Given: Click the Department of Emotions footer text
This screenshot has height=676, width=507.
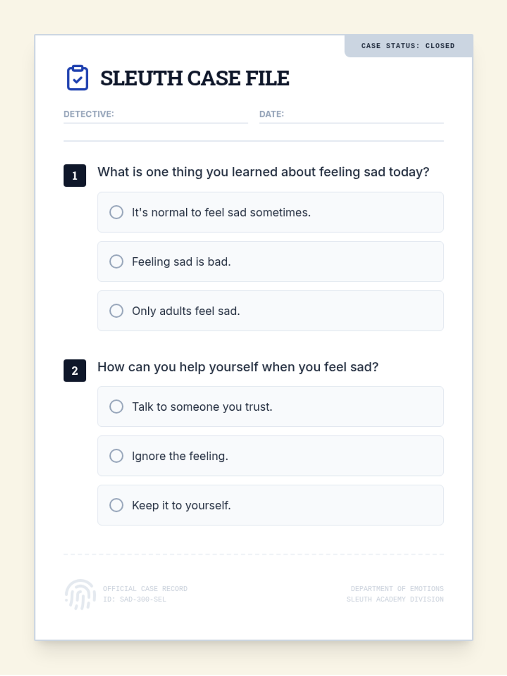Looking at the screenshot, I should [x=397, y=589].
